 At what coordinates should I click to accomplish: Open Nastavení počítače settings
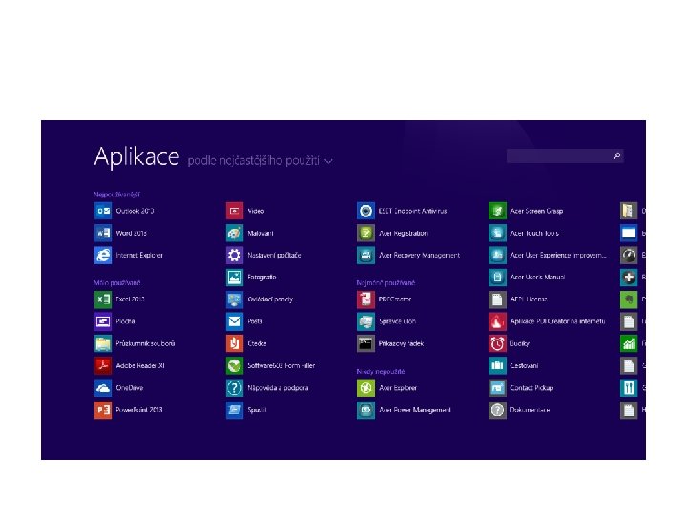tap(263, 255)
